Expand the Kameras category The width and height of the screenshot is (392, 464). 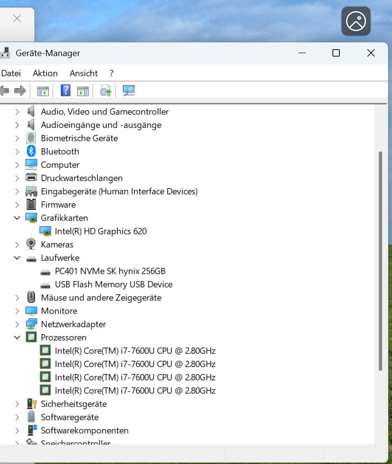point(17,245)
